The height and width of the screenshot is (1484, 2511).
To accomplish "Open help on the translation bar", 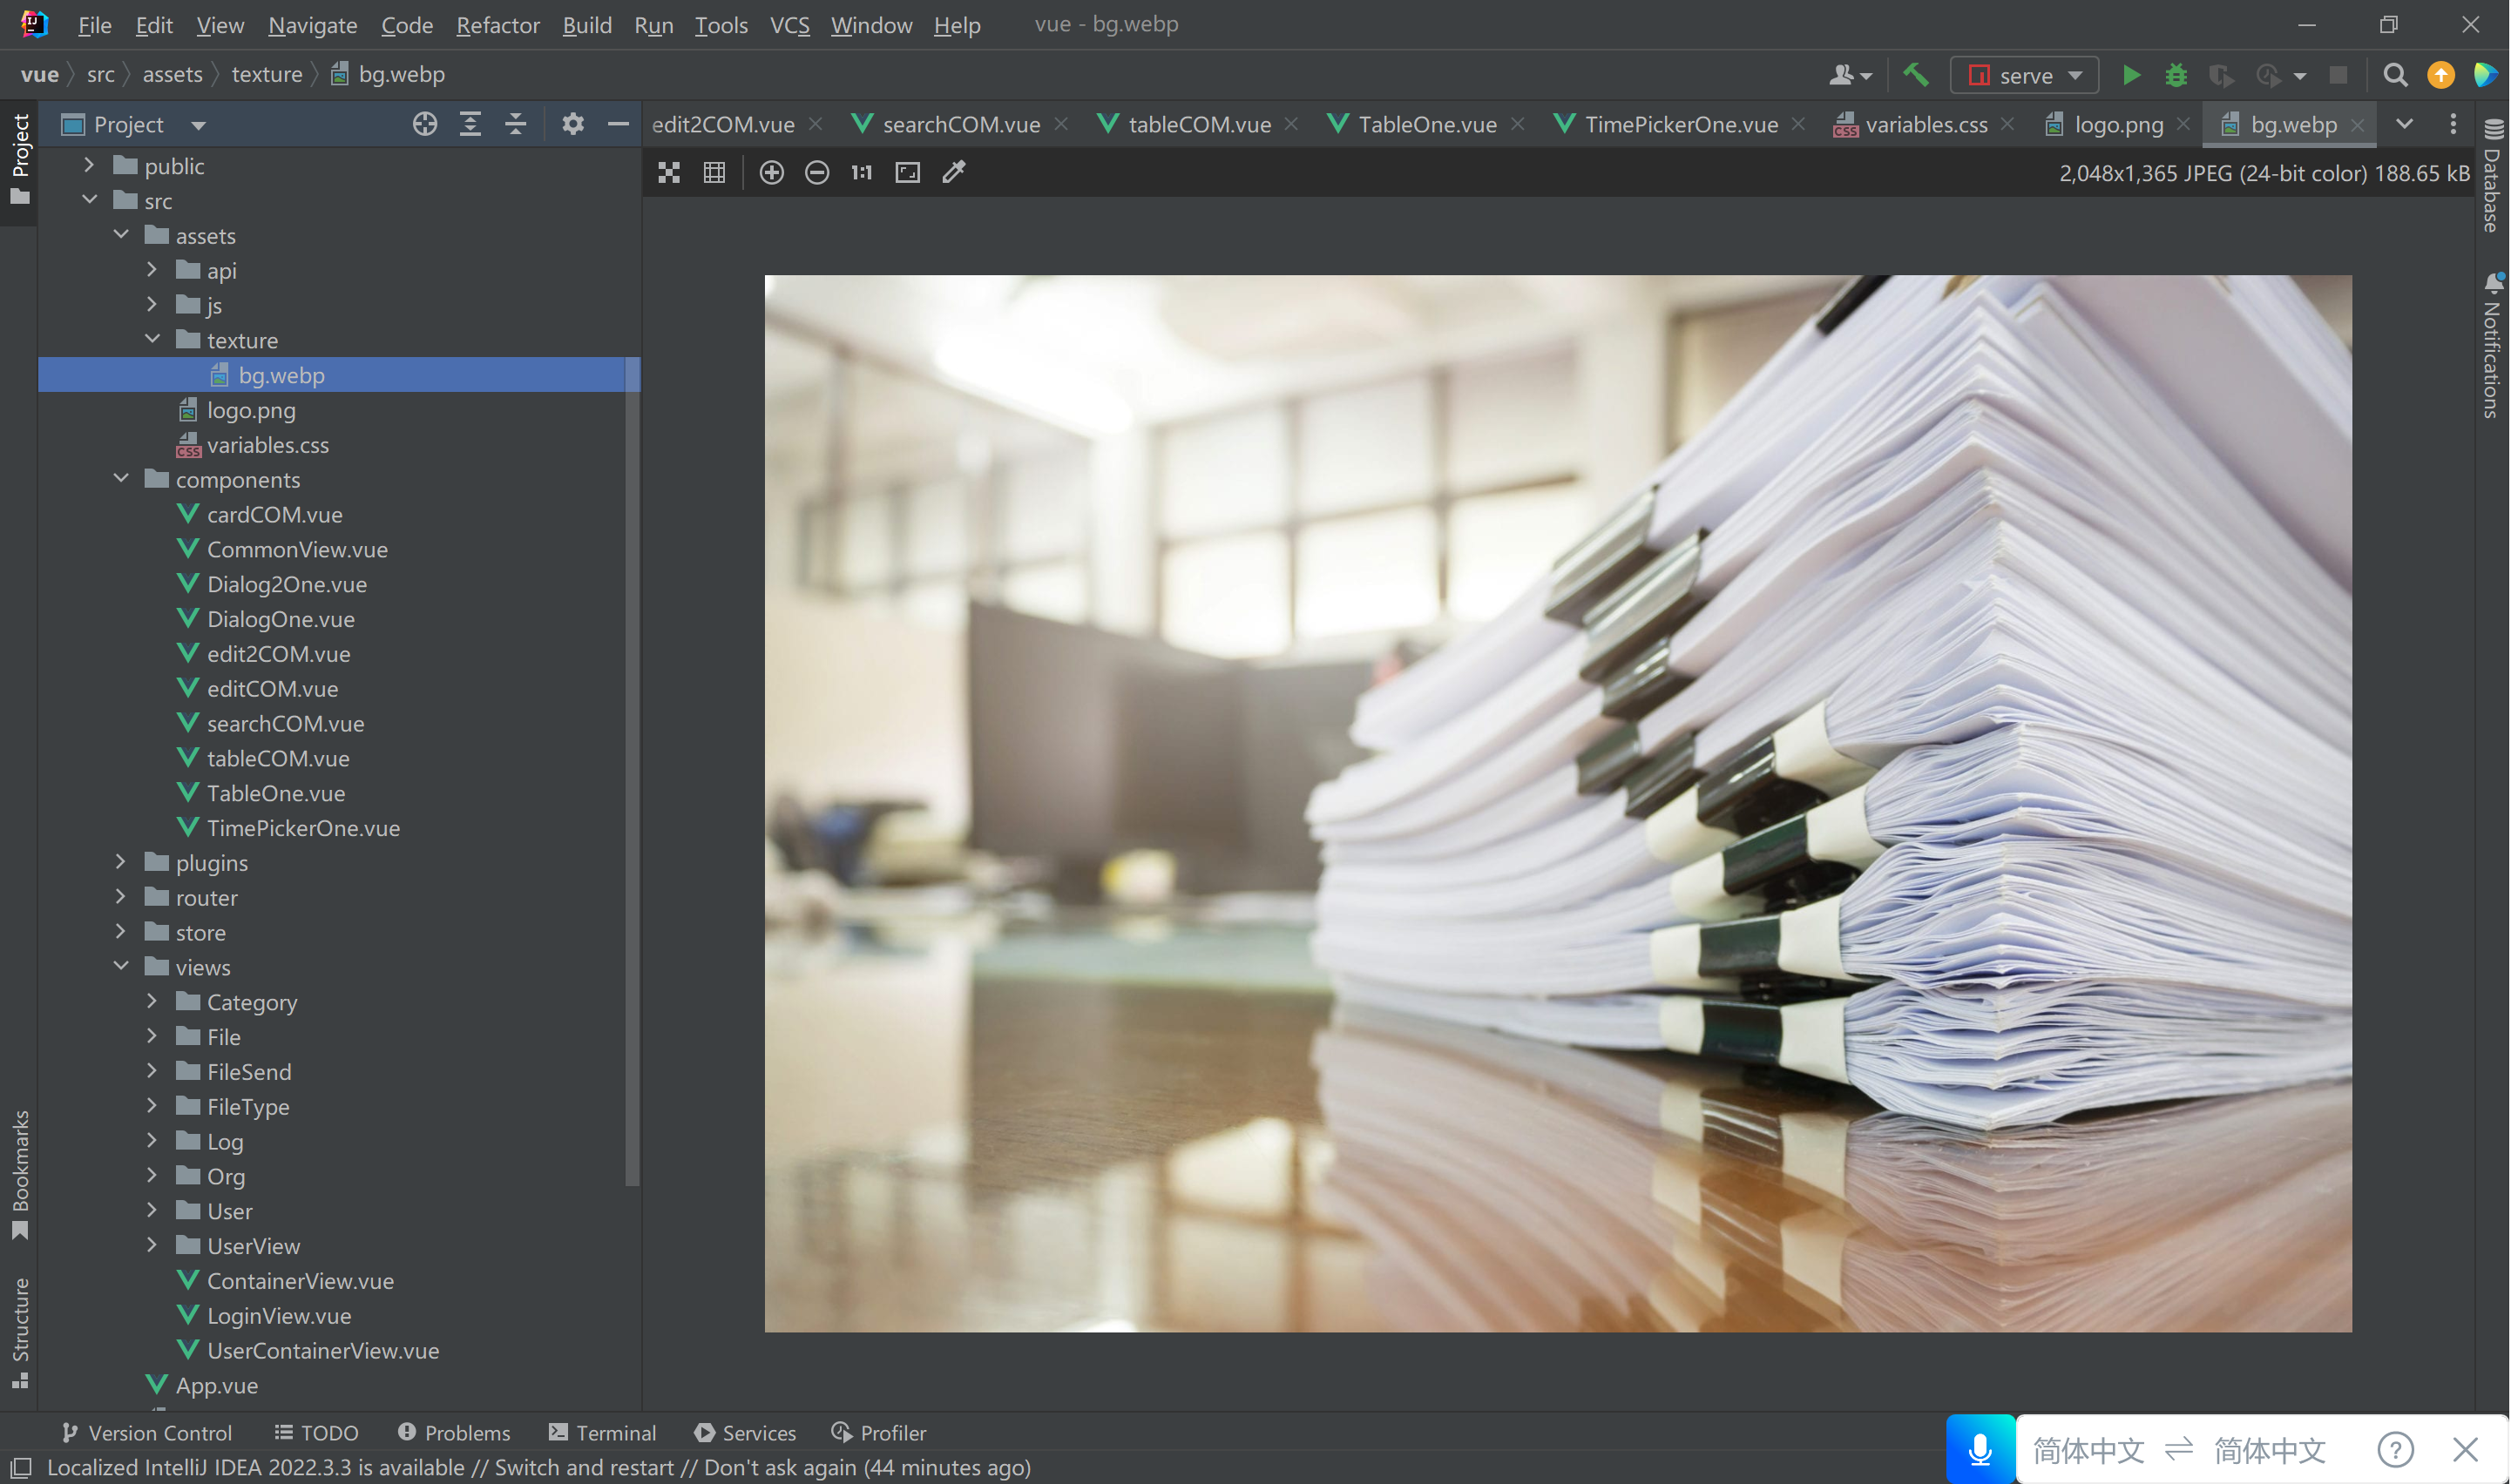I will coord(2395,1449).
